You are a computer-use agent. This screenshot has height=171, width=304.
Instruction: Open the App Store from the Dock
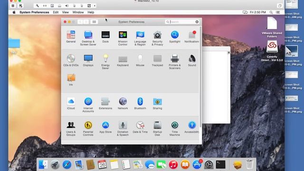197,165
